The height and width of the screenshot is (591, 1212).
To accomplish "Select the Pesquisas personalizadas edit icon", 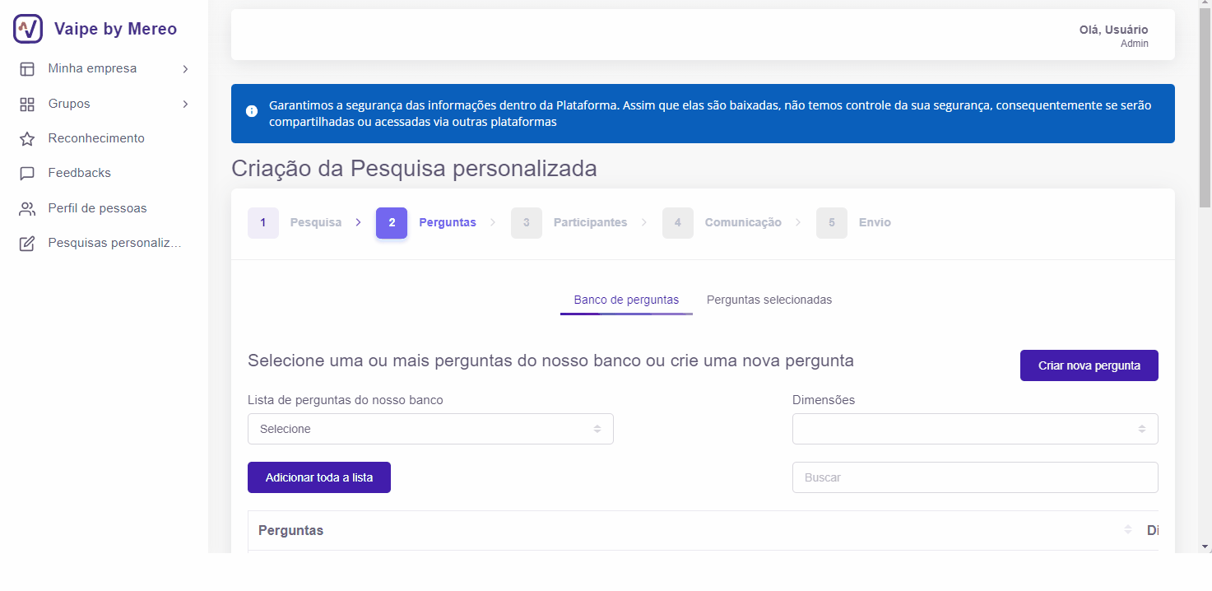I will pyautogui.click(x=27, y=242).
